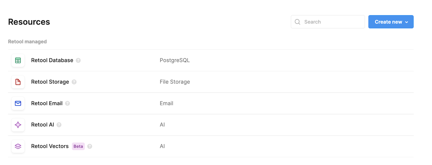
Task: Show help for Retool Storage
Action: (x=74, y=82)
